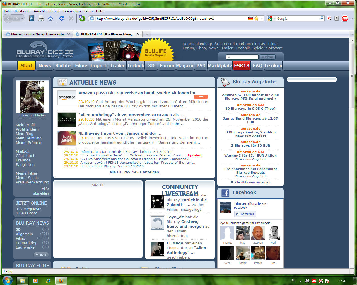This screenshot has height=285, width=357.
Task: Open 'Mein Profil' sidebar link
Action: coord(25,125)
